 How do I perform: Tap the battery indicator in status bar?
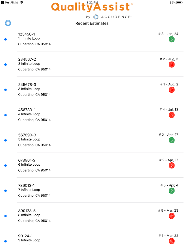(179, 2)
